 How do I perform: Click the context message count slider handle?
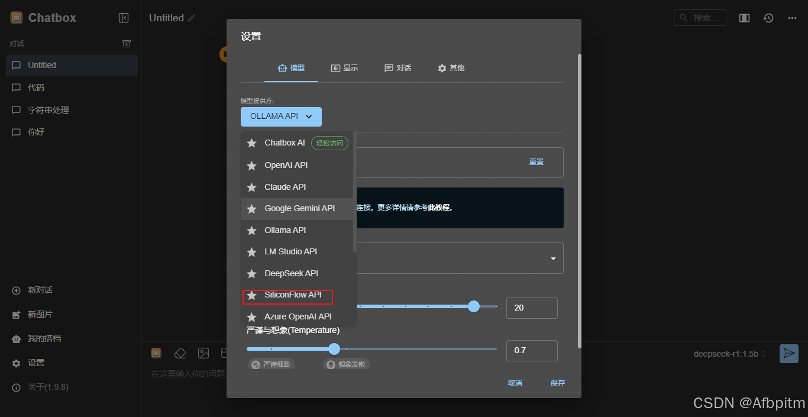point(474,306)
